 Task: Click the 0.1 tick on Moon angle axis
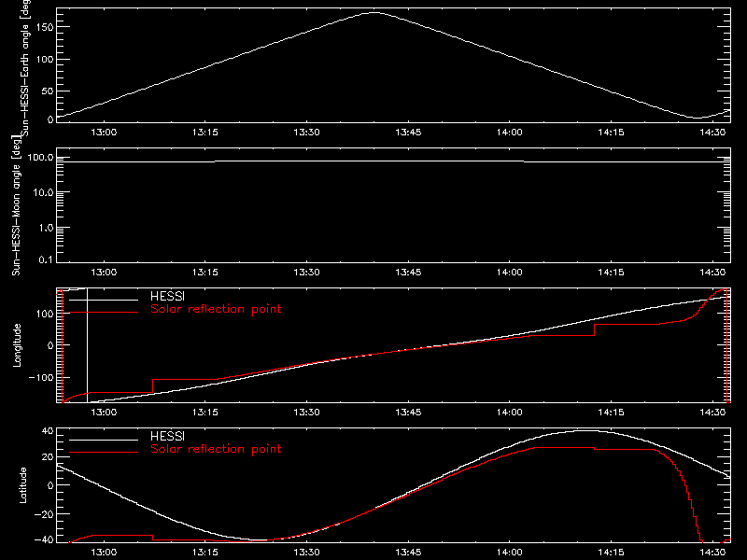click(x=46, y=259)
